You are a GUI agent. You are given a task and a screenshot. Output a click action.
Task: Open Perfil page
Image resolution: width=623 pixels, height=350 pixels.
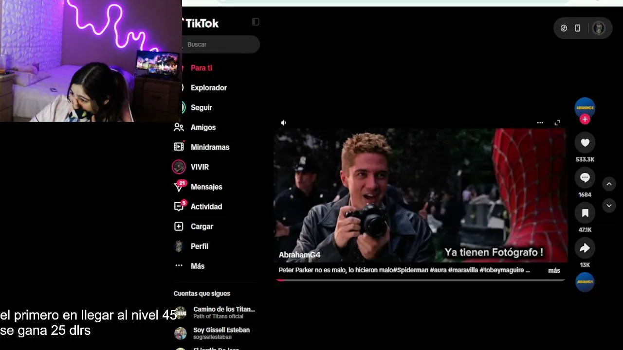(x=200, y=246)
